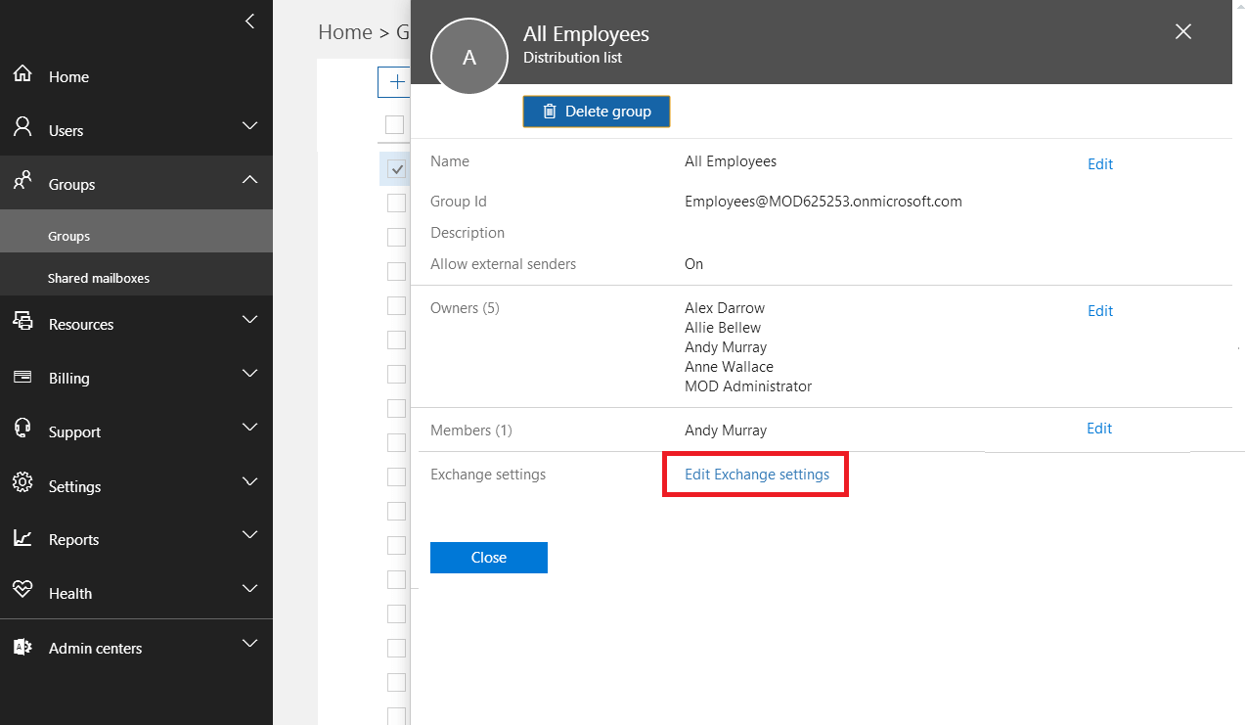Expand the Users menu chevron
The width and height of the screenshot is (1247, 725).
point(250,126)
